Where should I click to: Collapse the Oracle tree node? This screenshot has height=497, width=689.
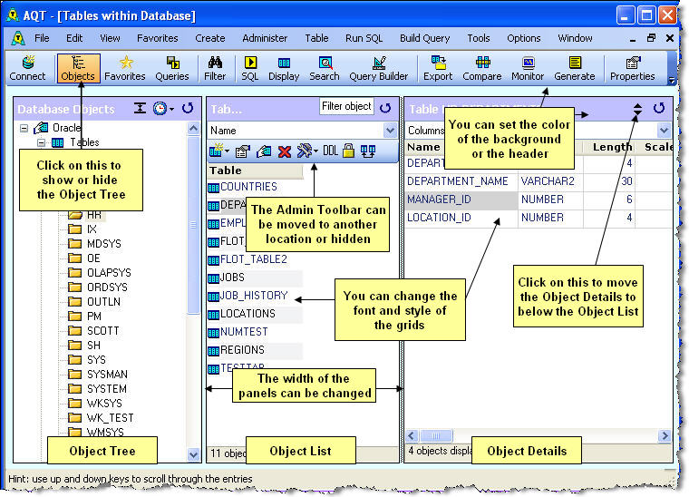[24, 128]
